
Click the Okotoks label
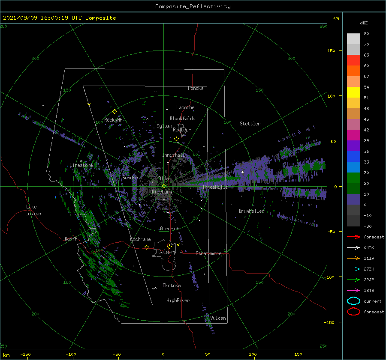tap(172, 286)
